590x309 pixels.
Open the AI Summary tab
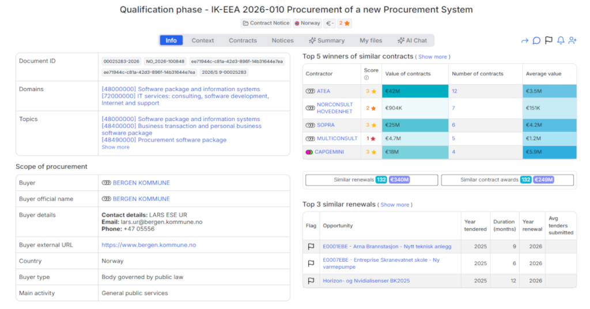click(327, 40)
